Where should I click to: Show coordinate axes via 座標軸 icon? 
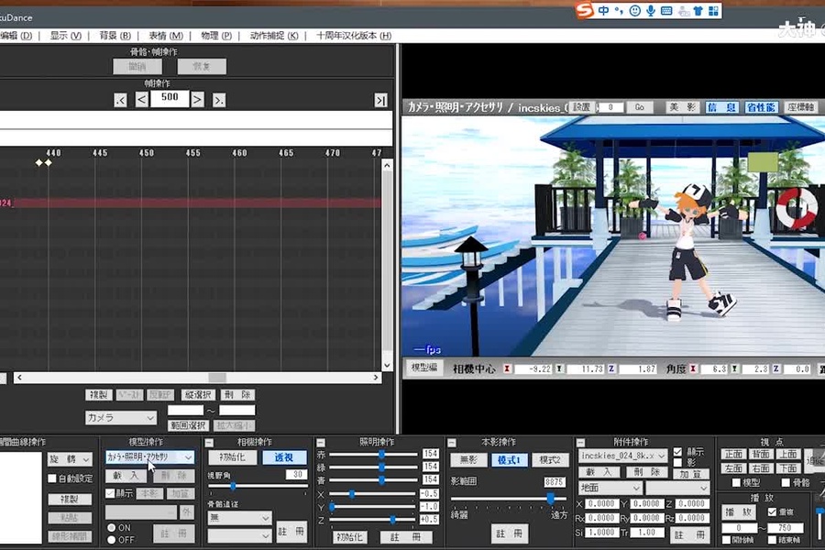pos(801,106)
